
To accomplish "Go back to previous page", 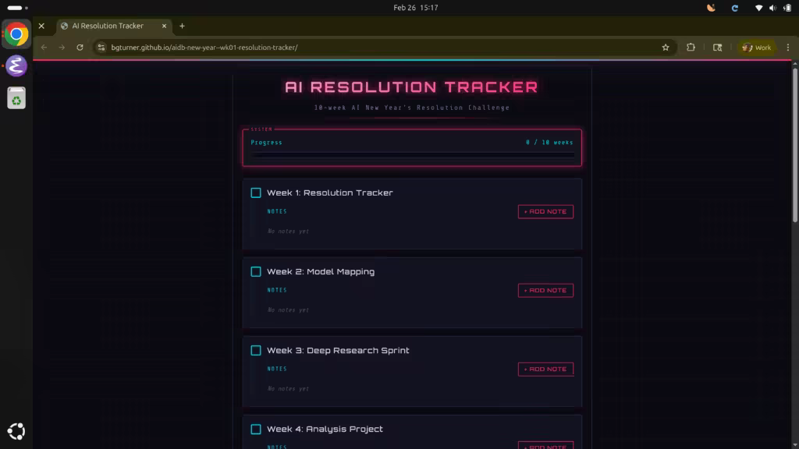I will pyautogui.click(x=44, y=48).
